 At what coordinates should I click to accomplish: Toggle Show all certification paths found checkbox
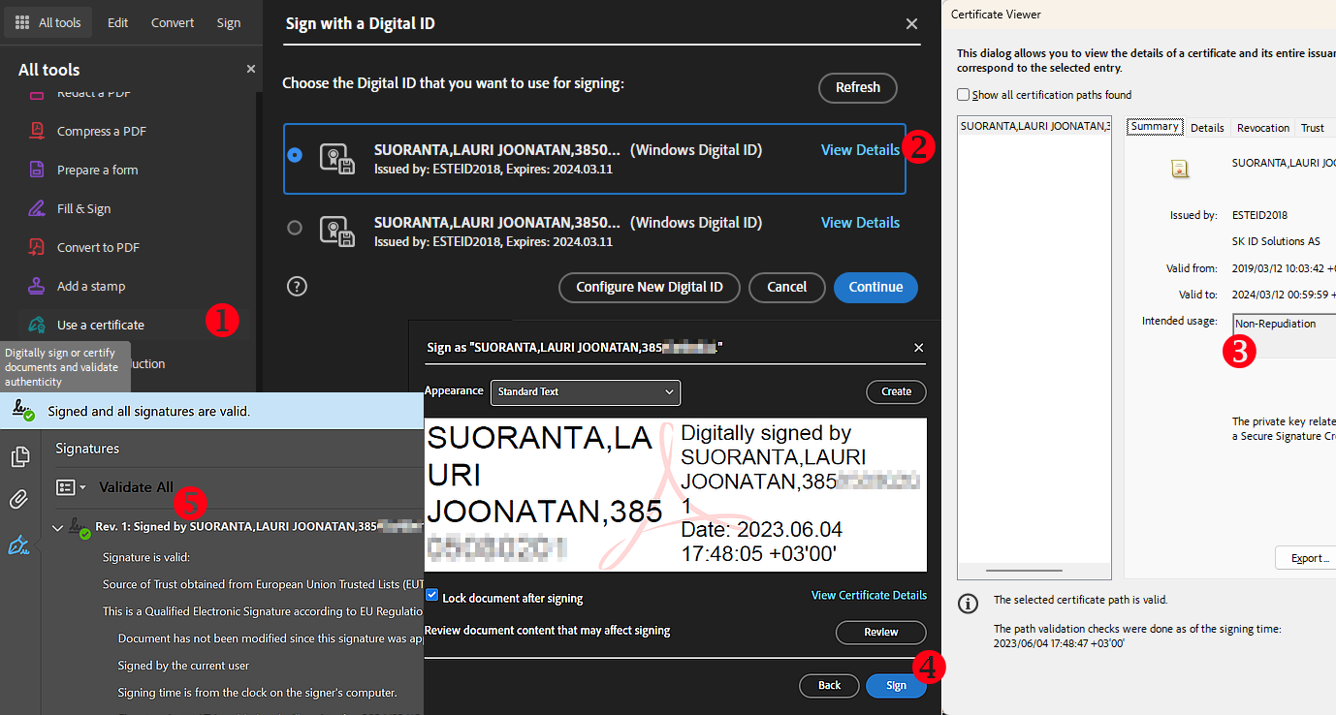963,95
